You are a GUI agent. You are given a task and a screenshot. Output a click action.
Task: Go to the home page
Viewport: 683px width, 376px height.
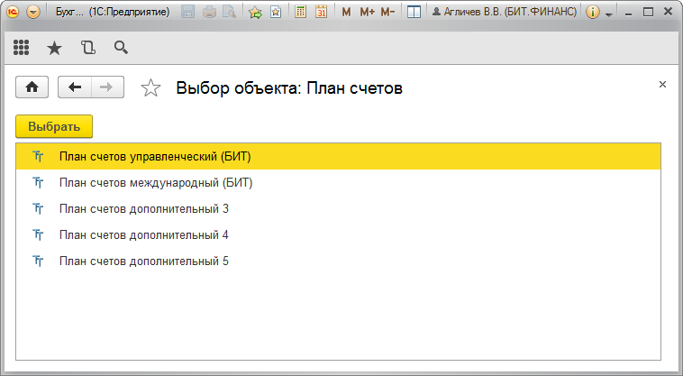click(32, 87)
